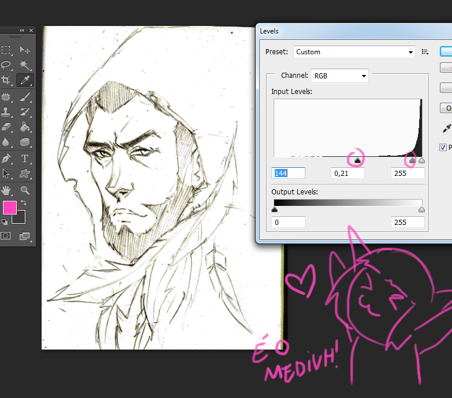The height and width of the screenshot is (398, 452).
Task: Pick the Magic Wand tool
Action: click(x=25, y=65)
